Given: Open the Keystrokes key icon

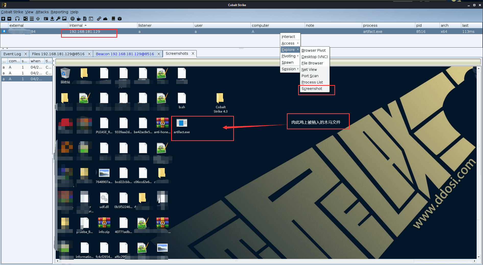Looking at the screenshot, I should (x=58, y=19).
